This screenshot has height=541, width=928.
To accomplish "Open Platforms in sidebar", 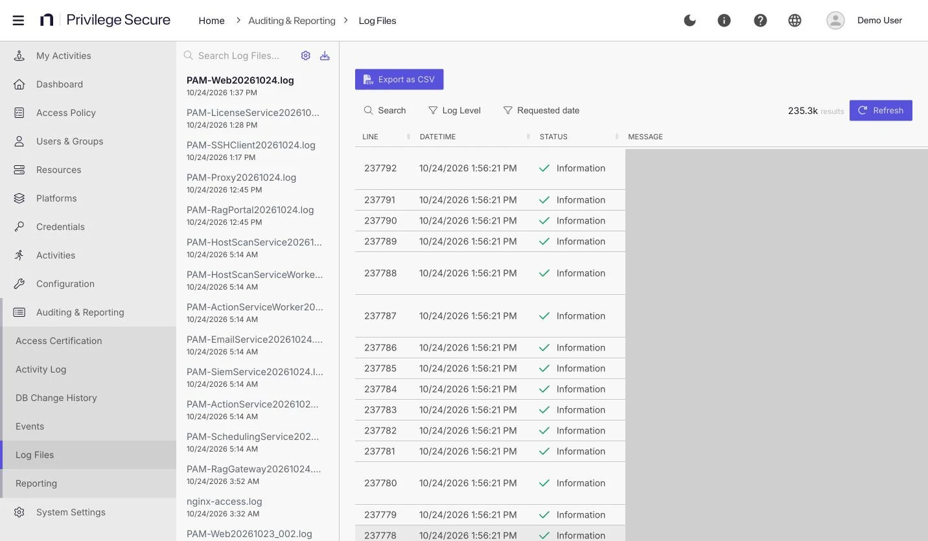I will click(88, 198).
